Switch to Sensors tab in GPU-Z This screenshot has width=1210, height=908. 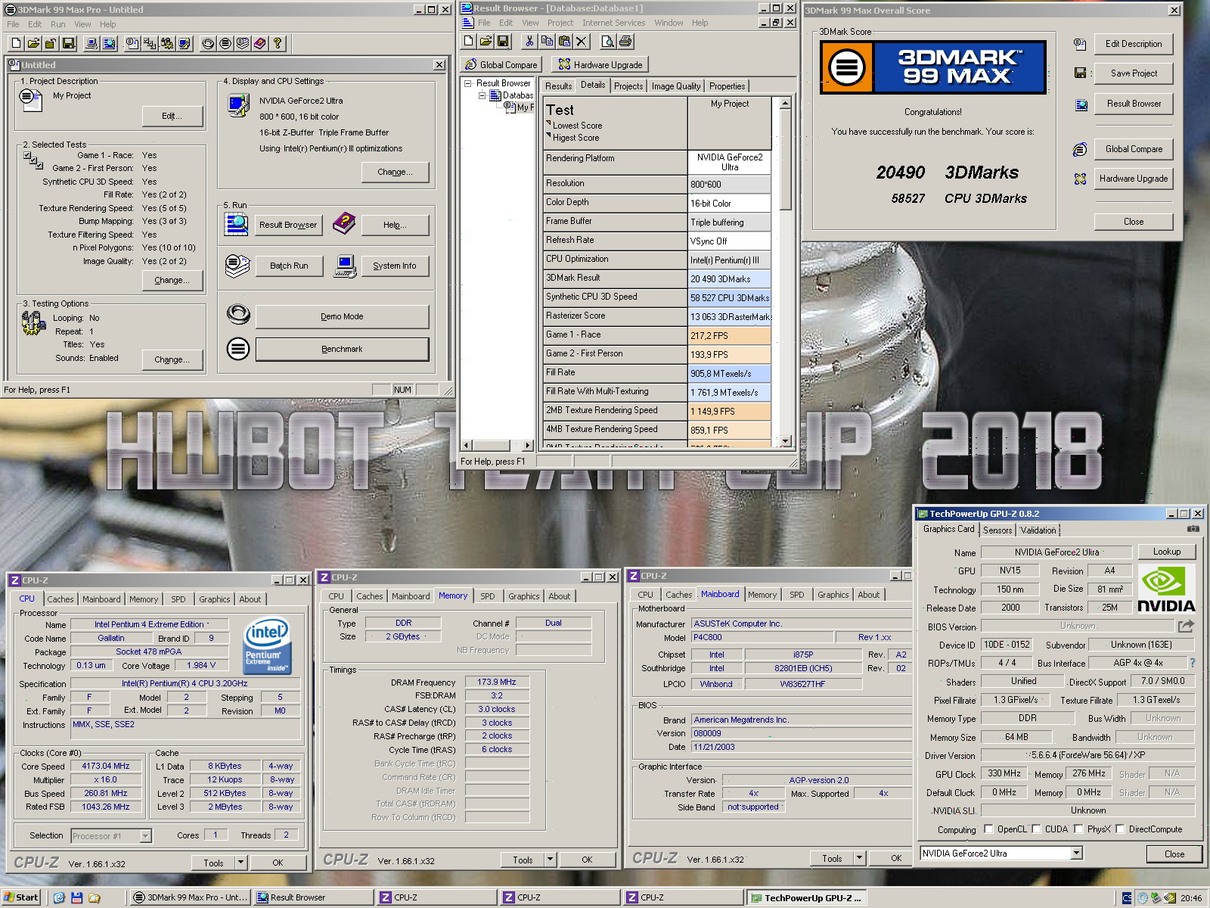click(997, 530)
